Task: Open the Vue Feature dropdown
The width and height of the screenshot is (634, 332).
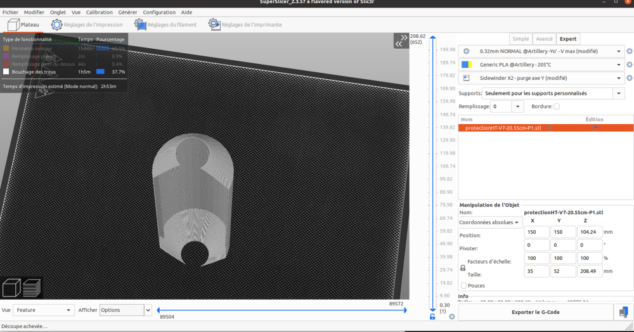Action: (x=43, y=310)
